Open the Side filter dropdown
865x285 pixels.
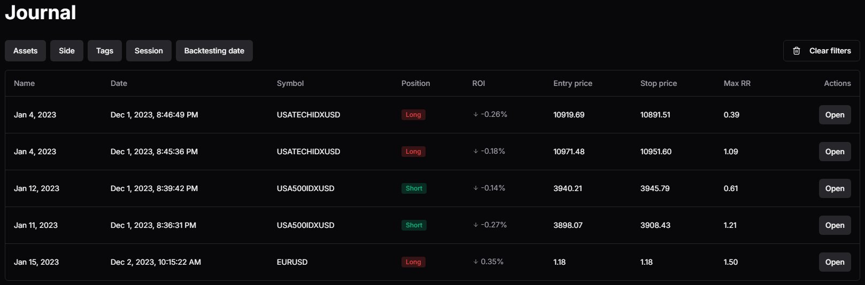[67, 51]
